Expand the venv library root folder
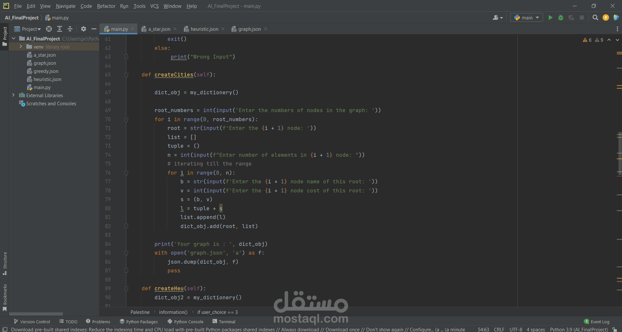The height and width of the screenshot is (332, 622). pyautogui.click(x=21, y=47)
